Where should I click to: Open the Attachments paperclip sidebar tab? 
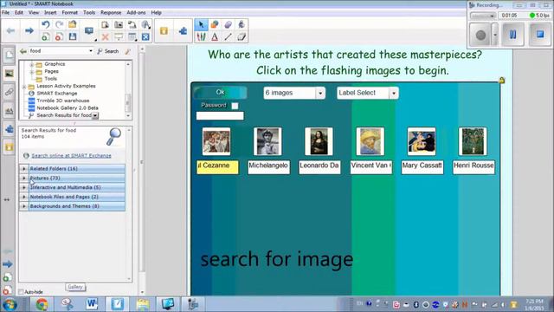10,92
